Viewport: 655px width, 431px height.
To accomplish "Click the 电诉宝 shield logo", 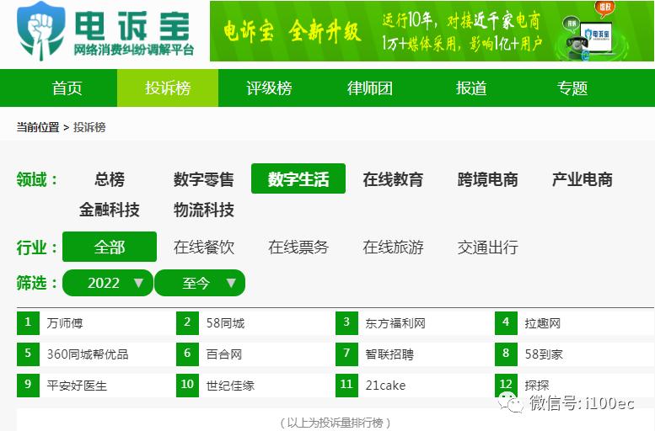I will coord(41,31).
